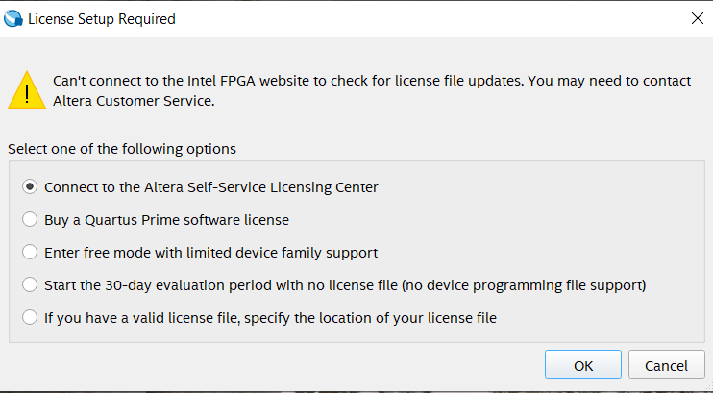Image resolution: width=713 pixels, height=393 pixels.
Task: Click the "Buy a Quartus Prime software license" label text
Action: click(166, 220)
